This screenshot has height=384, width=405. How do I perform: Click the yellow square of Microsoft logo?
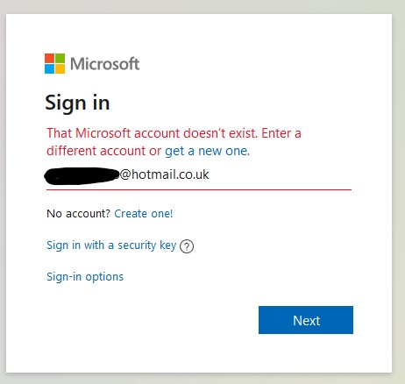click(x=60, y=68)
